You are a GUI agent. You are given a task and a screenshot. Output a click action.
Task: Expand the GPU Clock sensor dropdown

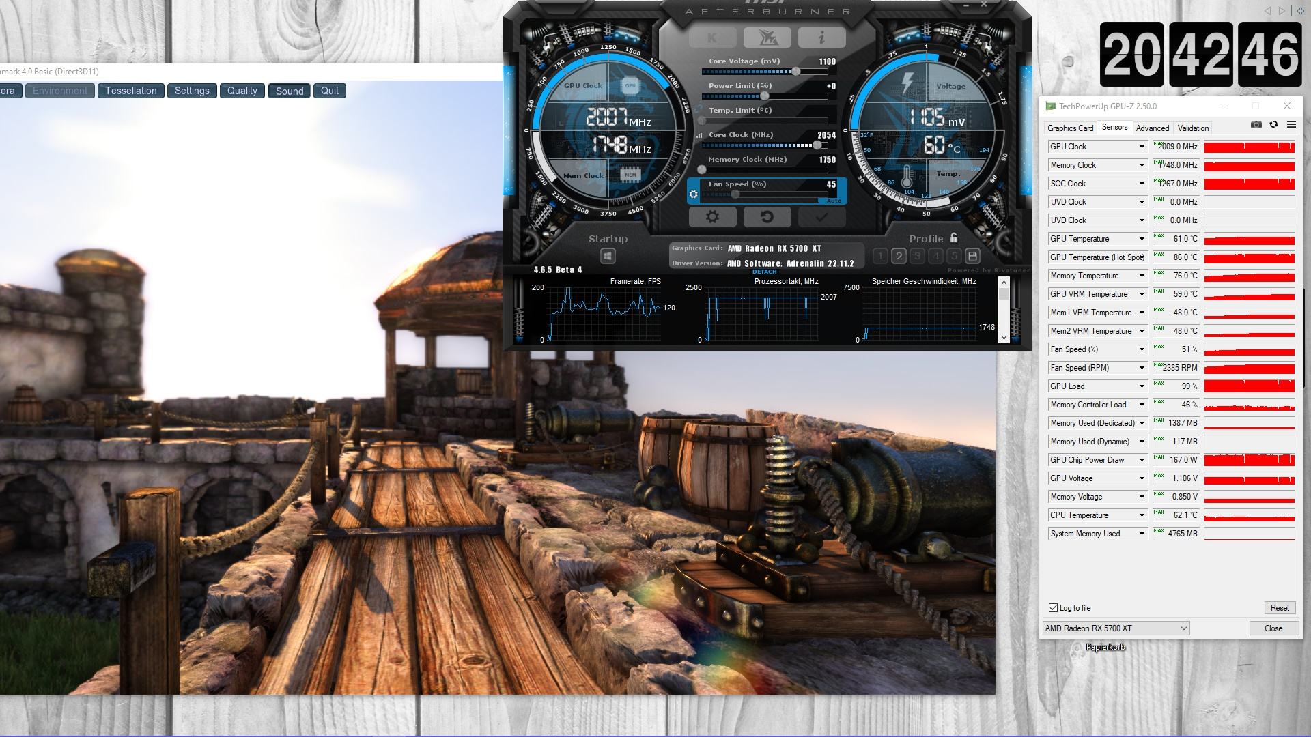(1141, 147)
